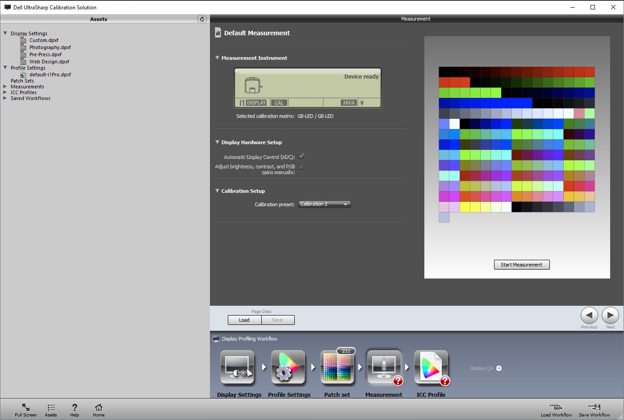Click the Device ready status text

coord(361,77)
